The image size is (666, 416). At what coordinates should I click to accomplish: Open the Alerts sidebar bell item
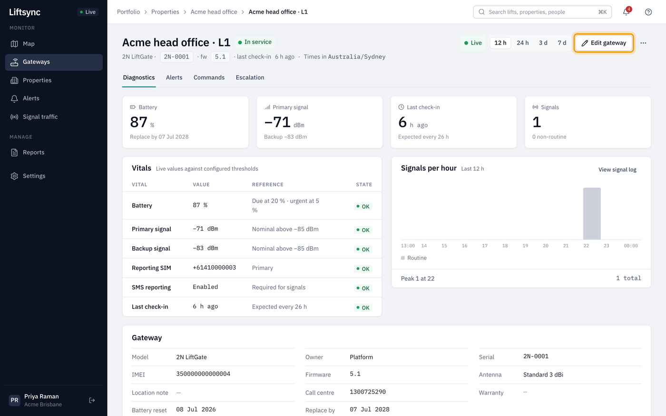(x=54, y=98)
